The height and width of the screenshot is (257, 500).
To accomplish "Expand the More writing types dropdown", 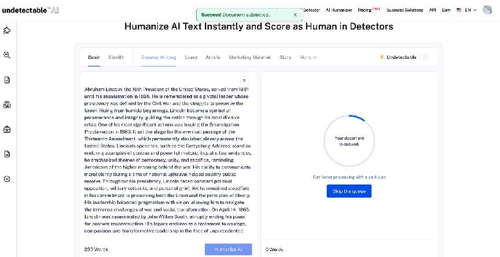I will click(308, 57).
